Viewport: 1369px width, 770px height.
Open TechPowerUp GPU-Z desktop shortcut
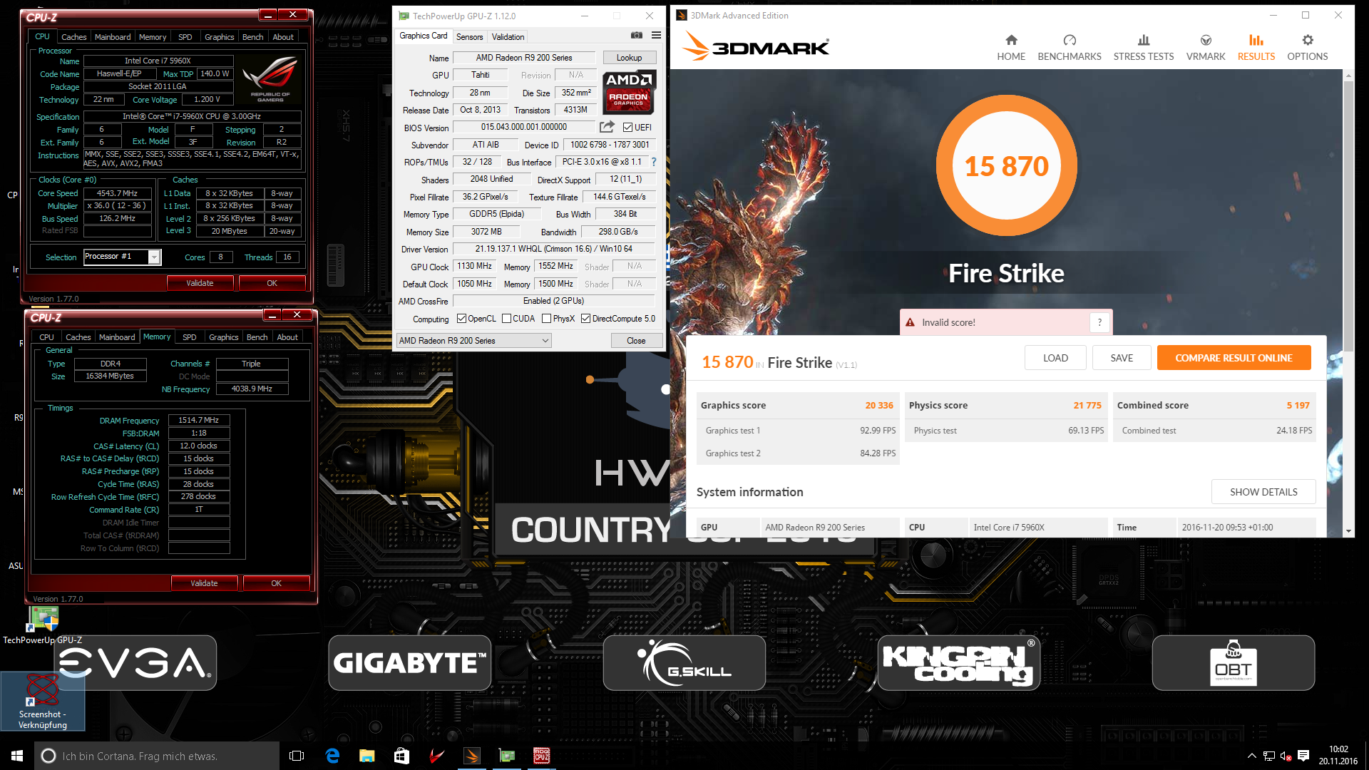pos(43,625)
